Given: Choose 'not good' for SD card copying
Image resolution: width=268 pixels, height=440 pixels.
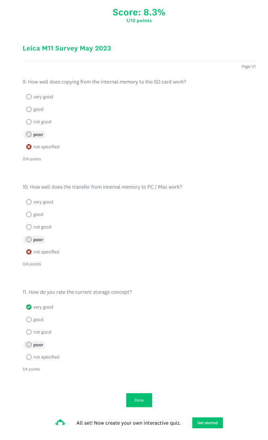Looking at the screenshot, I should click(29, 122).
